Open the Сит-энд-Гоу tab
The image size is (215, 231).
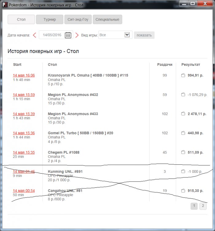click(78, 20)
